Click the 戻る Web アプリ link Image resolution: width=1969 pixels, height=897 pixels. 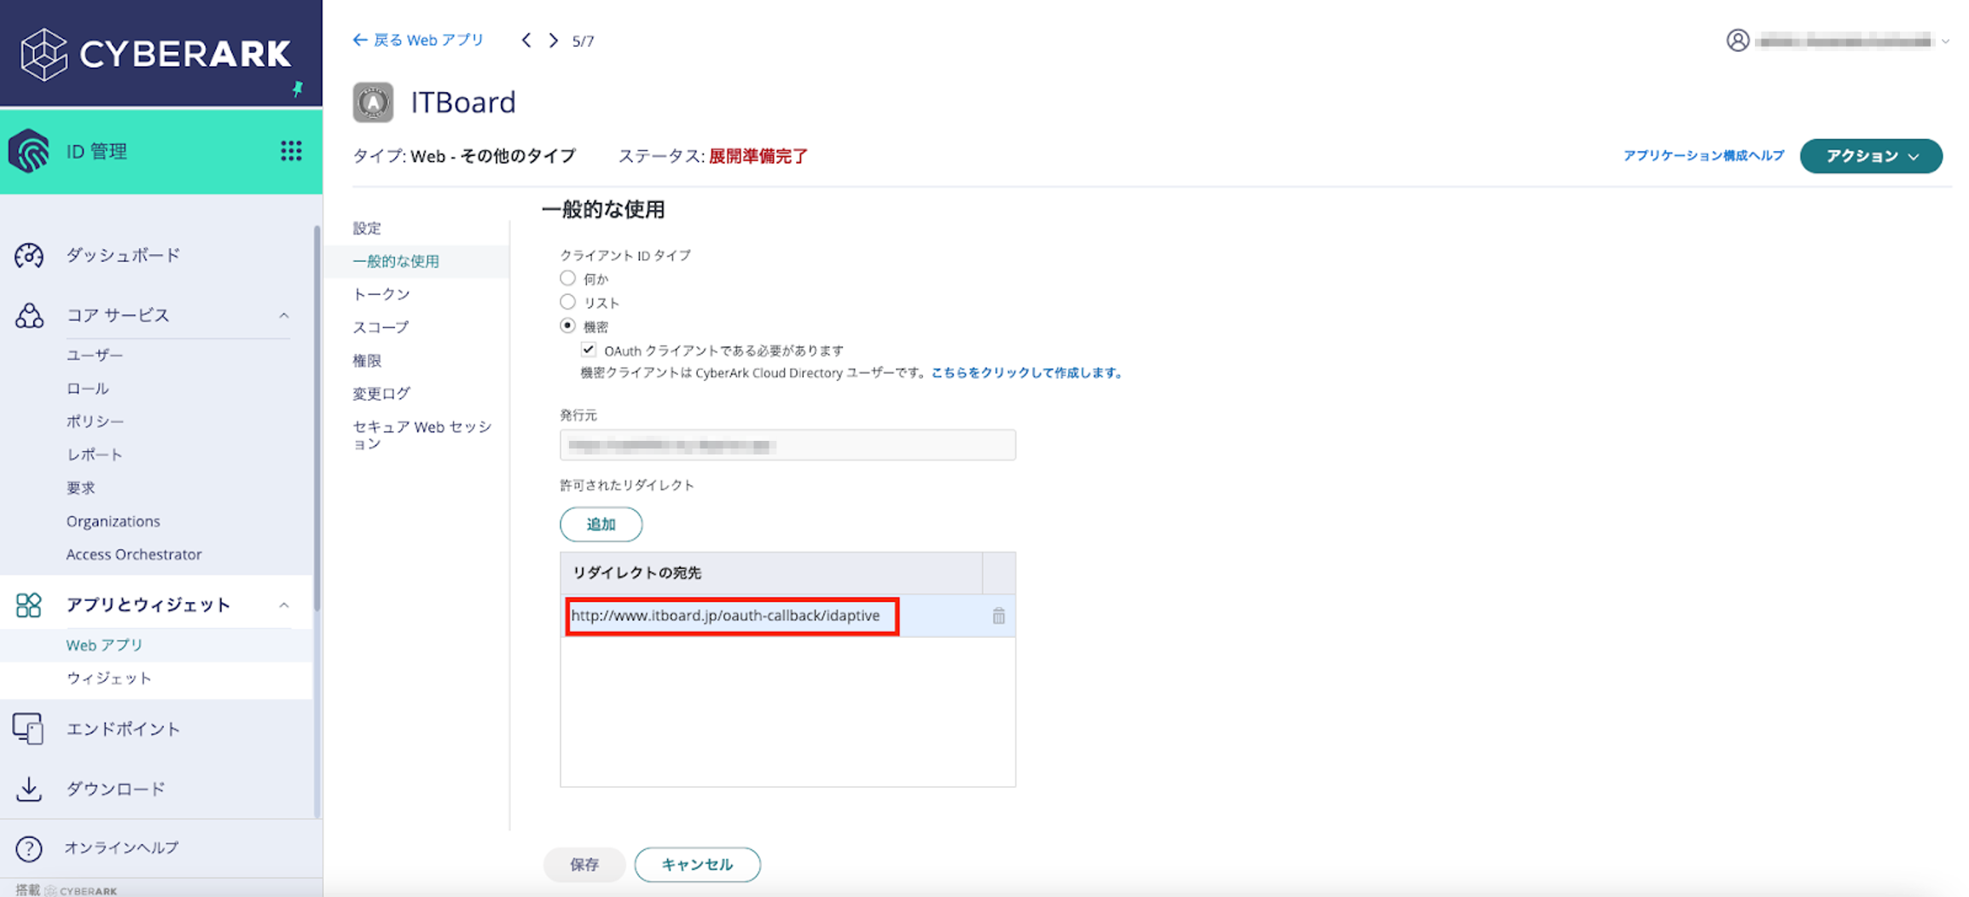pos(418,40)
